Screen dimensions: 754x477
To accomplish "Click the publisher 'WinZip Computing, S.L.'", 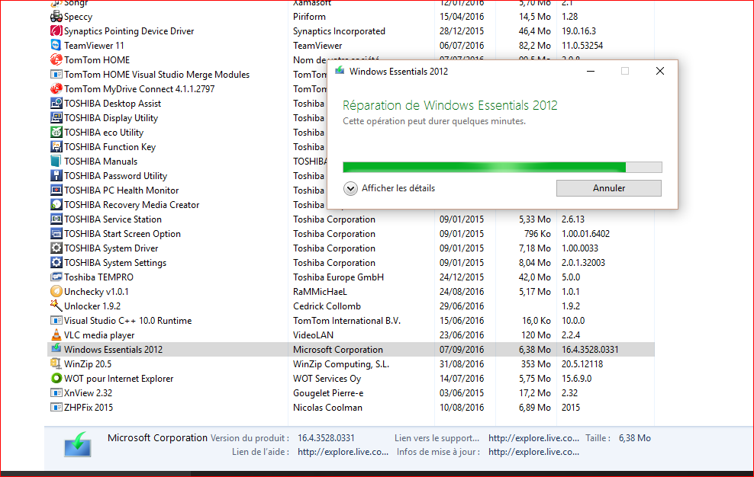I will (x=341, y=364).
